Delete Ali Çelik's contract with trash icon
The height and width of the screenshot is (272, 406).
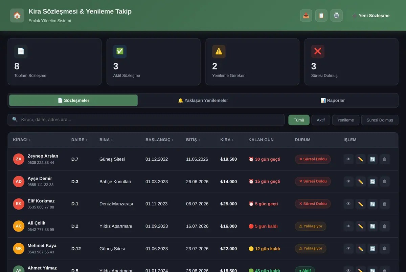pyautogui.click(x=384, y=226)
